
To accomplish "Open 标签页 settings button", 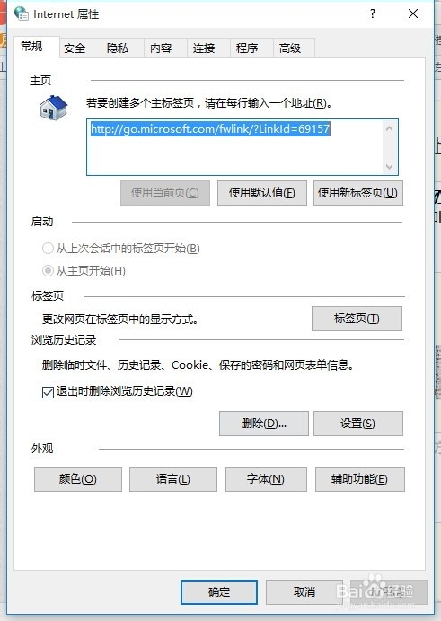I will (x=357, y=319).
